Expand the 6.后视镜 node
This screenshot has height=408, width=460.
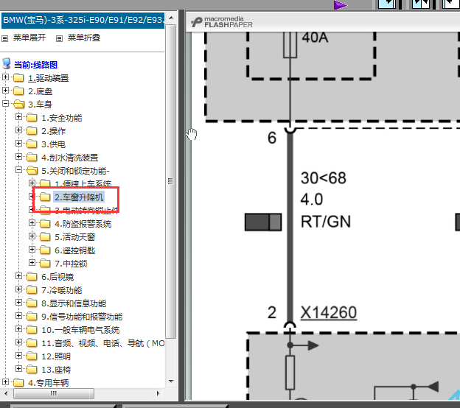pos(18,276)
